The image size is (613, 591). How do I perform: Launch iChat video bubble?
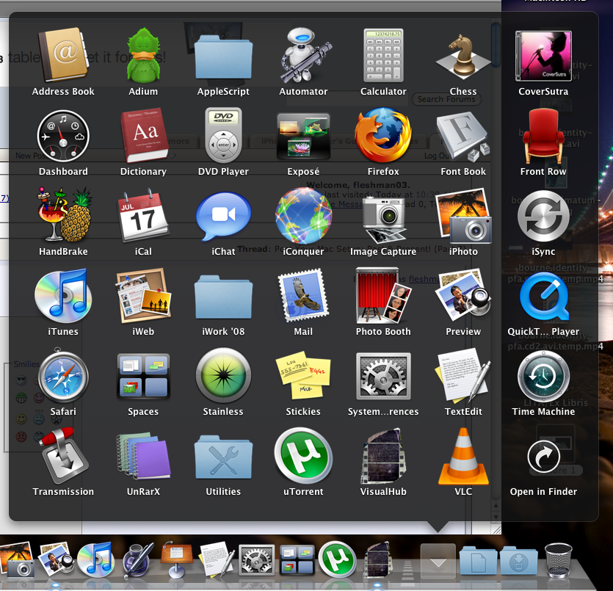click(x=223, y=215)
